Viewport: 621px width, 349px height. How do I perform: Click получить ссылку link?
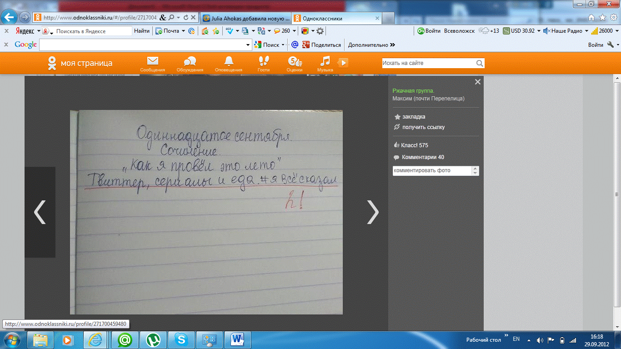423,127
